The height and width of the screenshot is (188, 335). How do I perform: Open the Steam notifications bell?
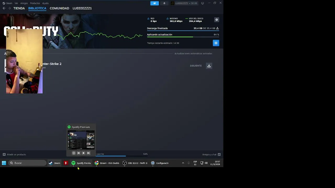pyautogui.click(x=164, y=3)
